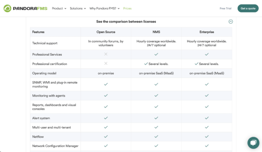Click the NMS 'Hourly coverage worldwide' cell
Screen dimensions: 262x152
coord(156,43)
